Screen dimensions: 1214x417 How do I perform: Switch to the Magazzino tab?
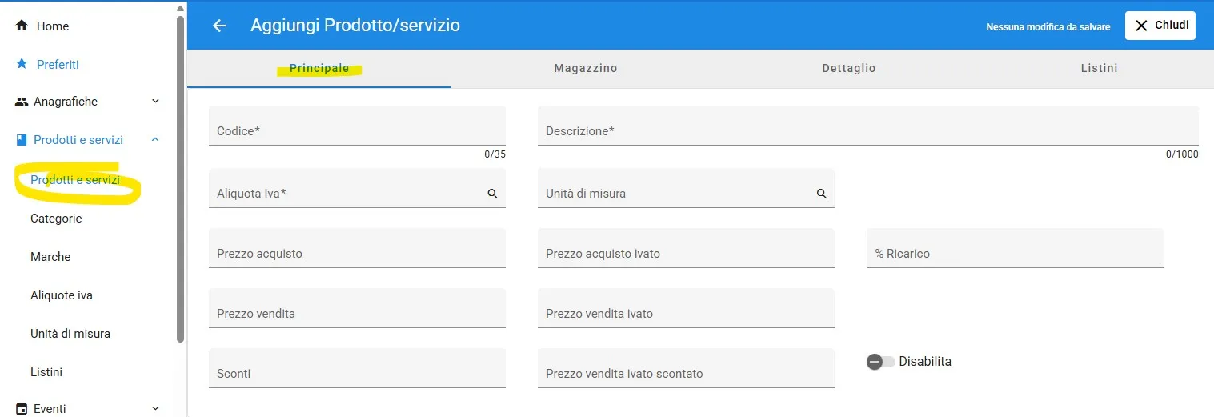pos(585,69)
